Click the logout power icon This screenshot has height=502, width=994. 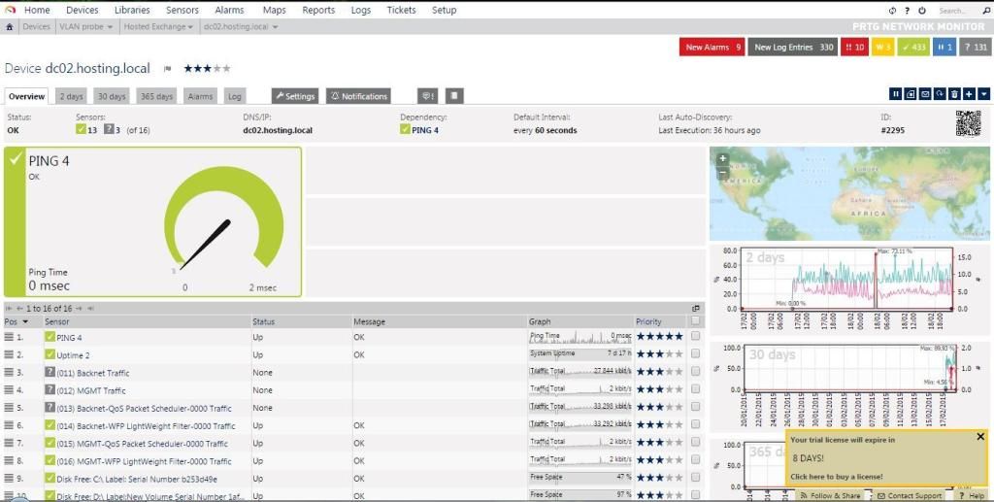point(922,11)
